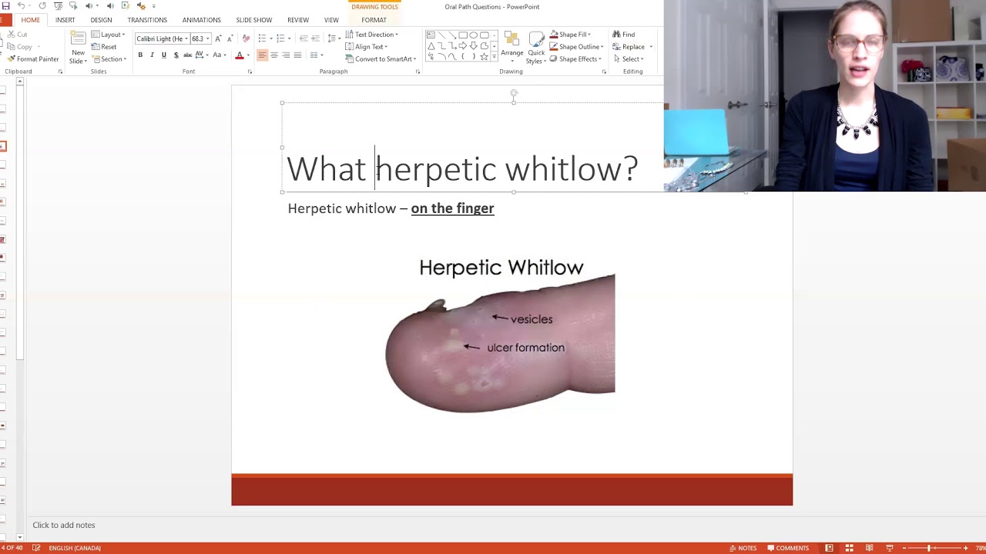The height and width of the screenshot is (554, 986).
Task: Open the Font dialog launcher
Action: tap(250, 72)
